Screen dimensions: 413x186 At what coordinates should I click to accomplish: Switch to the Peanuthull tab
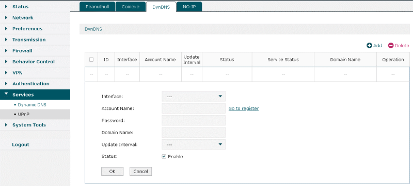[x=97, y=7]
